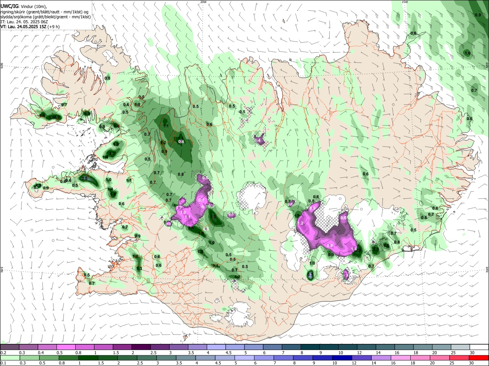Pick the dark teal 8 swatch, upper legend

[310, 347]
